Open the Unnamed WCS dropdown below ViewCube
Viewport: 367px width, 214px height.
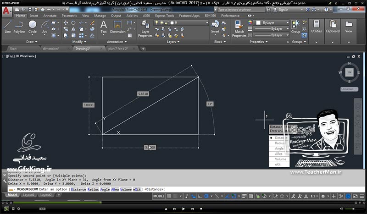[349, 89]
